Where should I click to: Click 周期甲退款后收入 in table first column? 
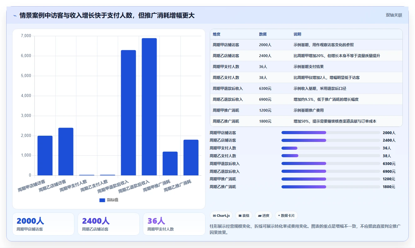pyautogui.click(x=228, y=89)
